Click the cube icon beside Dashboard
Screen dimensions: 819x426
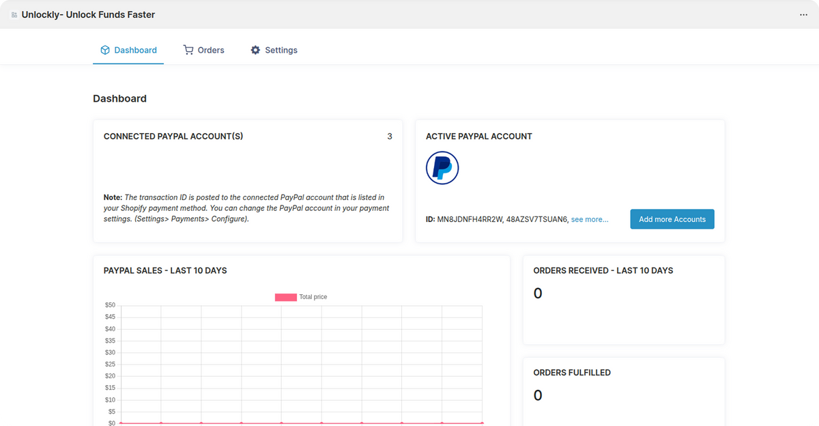coord(105,50)
